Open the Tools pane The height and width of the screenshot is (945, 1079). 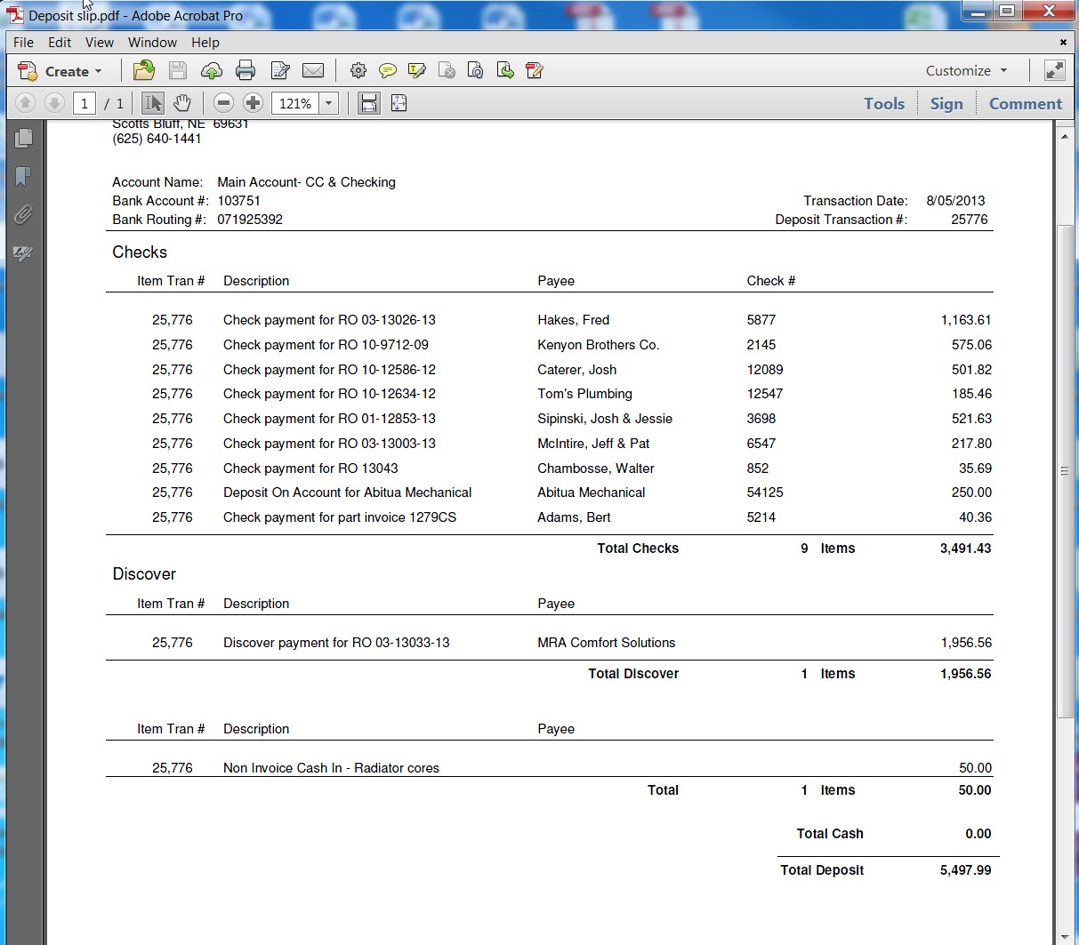(884, 103)
